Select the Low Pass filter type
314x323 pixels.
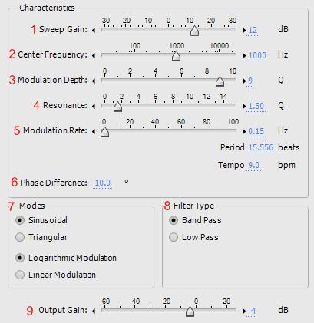click(174, 237)
